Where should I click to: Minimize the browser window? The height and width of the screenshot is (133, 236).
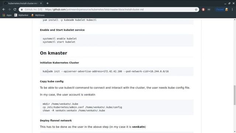pos(225,3)
